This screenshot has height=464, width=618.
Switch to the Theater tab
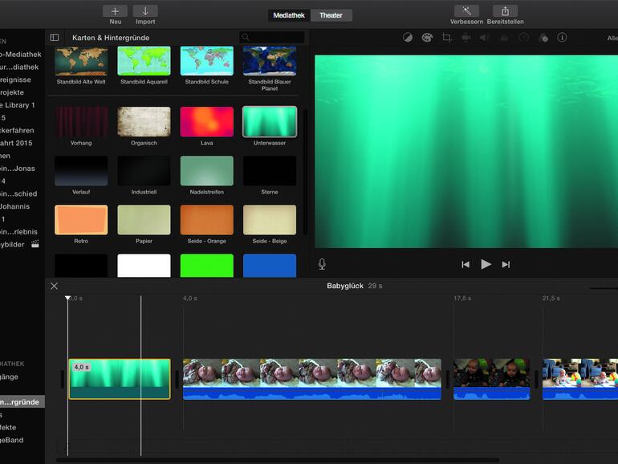pyautogui.click(x=331, y=15)
